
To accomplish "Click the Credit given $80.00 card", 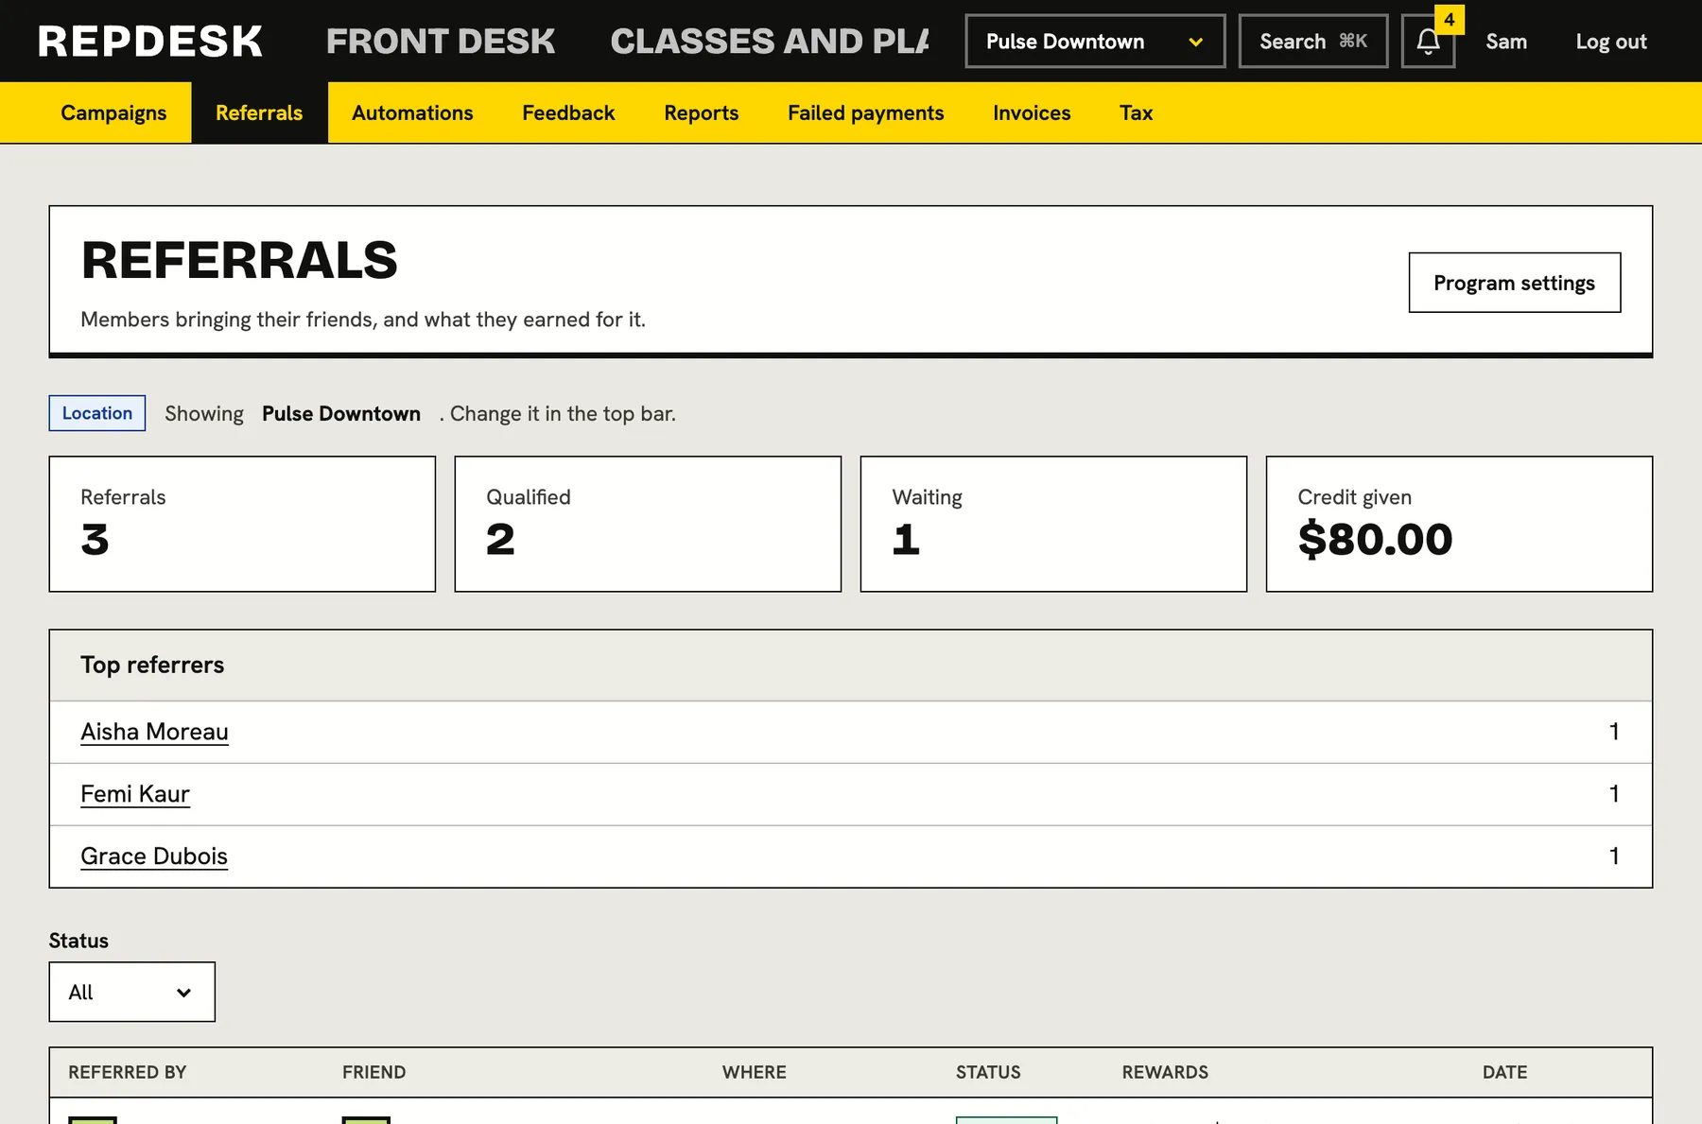I will point(1459,524).
